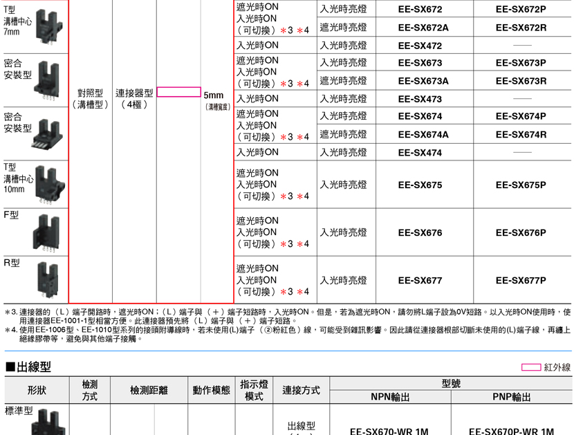Viewport: 574px width, 435px height.
Task: Click the 5mm 溝槽寬度 cell
Action: [217, 100]
